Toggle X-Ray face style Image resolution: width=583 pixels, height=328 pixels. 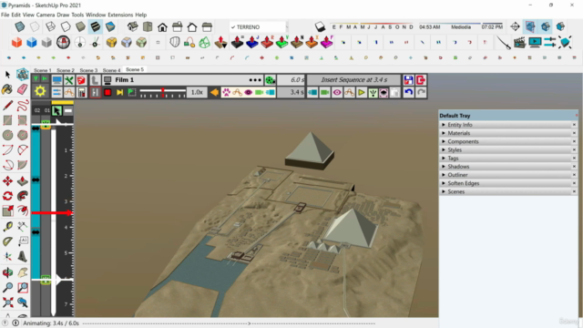pos(20,26)
